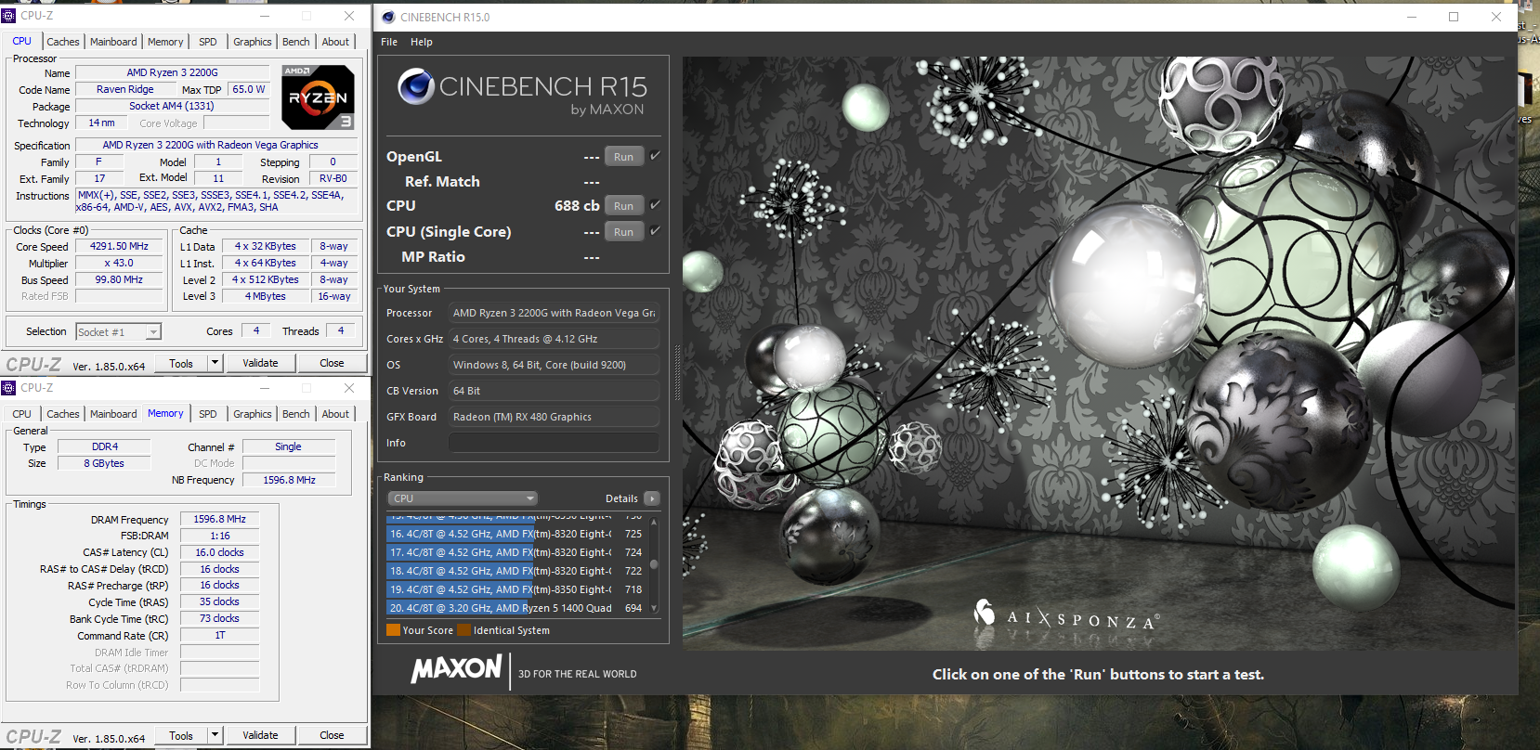
Task: Select ranking row 19 FX-8350
Action: pos(516,589)
